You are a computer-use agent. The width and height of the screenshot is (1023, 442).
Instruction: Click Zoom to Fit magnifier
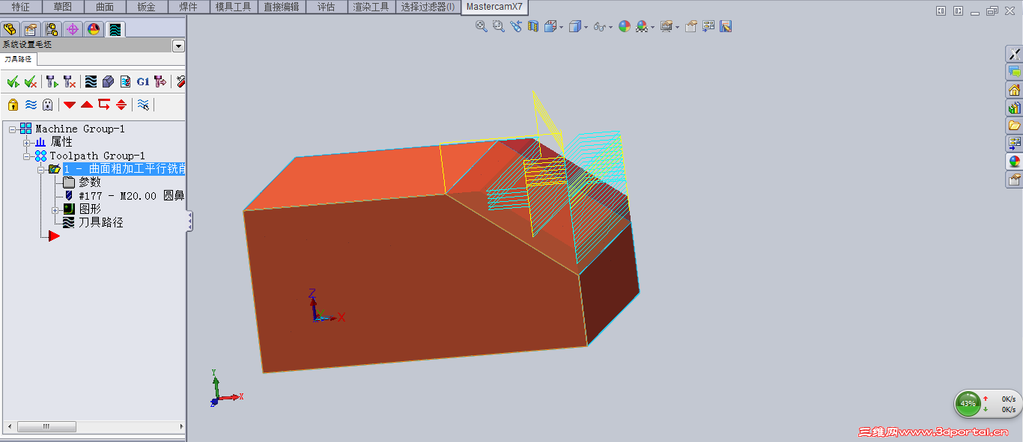(482, 26)
